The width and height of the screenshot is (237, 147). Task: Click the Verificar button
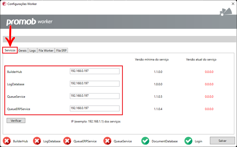click(x=16, y=121)
